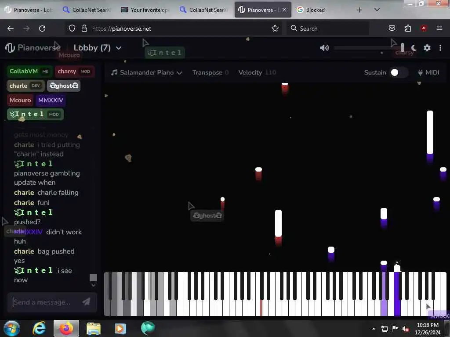Click the chat scroll down arrow
The image size is (450, 337).
[93, 285]
